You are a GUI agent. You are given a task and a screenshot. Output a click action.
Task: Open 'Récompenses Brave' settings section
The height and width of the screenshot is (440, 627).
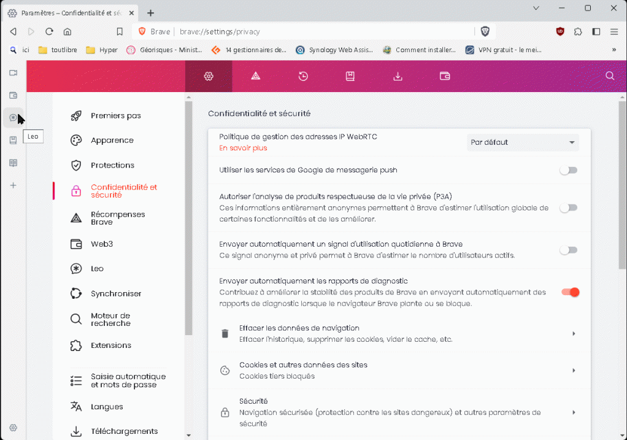point(118,218)
